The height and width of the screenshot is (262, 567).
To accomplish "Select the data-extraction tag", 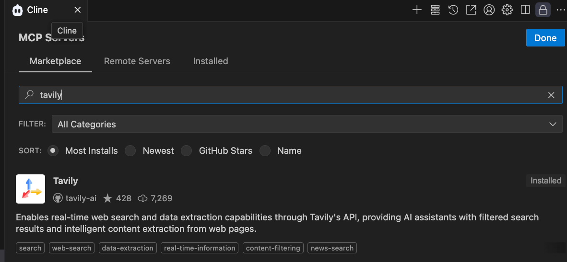I will (128, 248).
